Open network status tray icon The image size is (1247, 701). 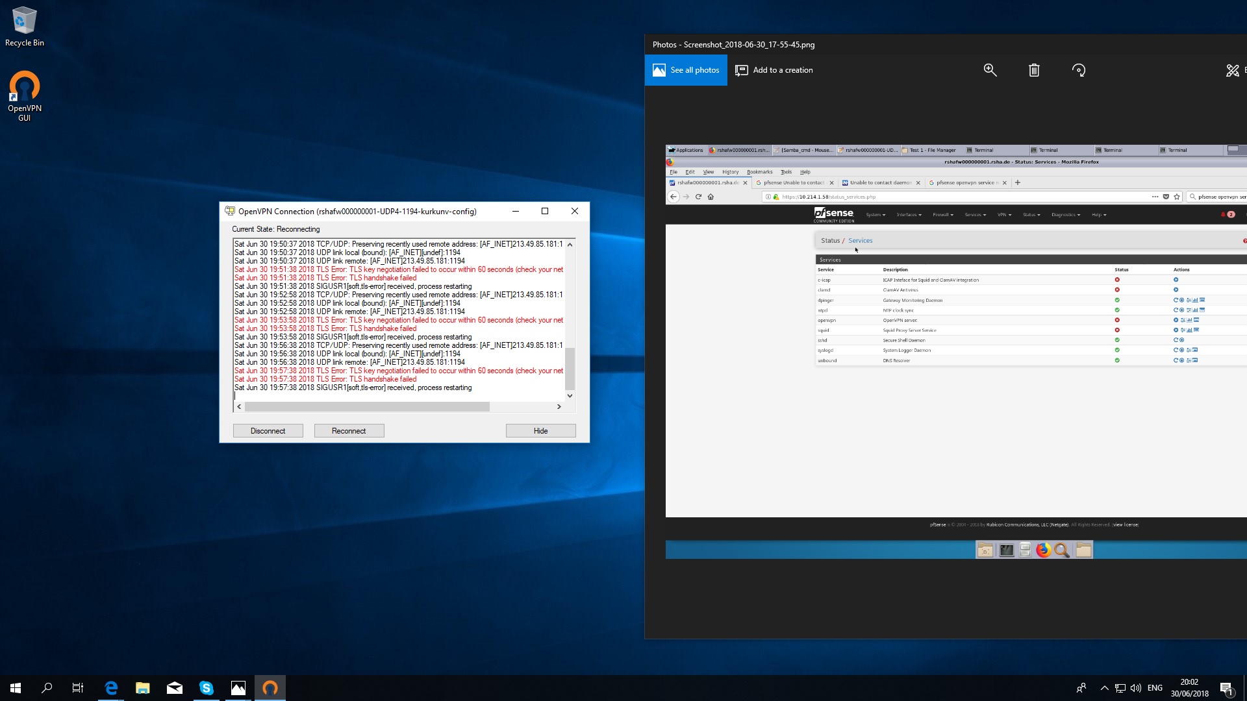coord(1120,688)
